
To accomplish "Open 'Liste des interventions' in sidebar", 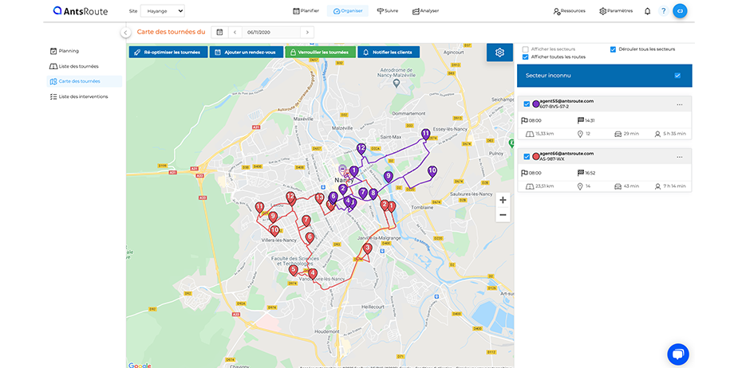I will pyautogui.click(x=82, y=96).
